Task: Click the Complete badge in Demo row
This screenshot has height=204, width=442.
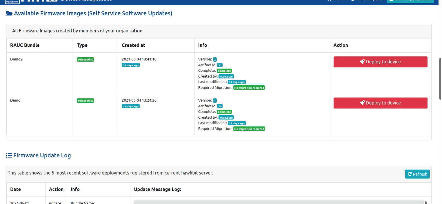Action: pos(224,112)
